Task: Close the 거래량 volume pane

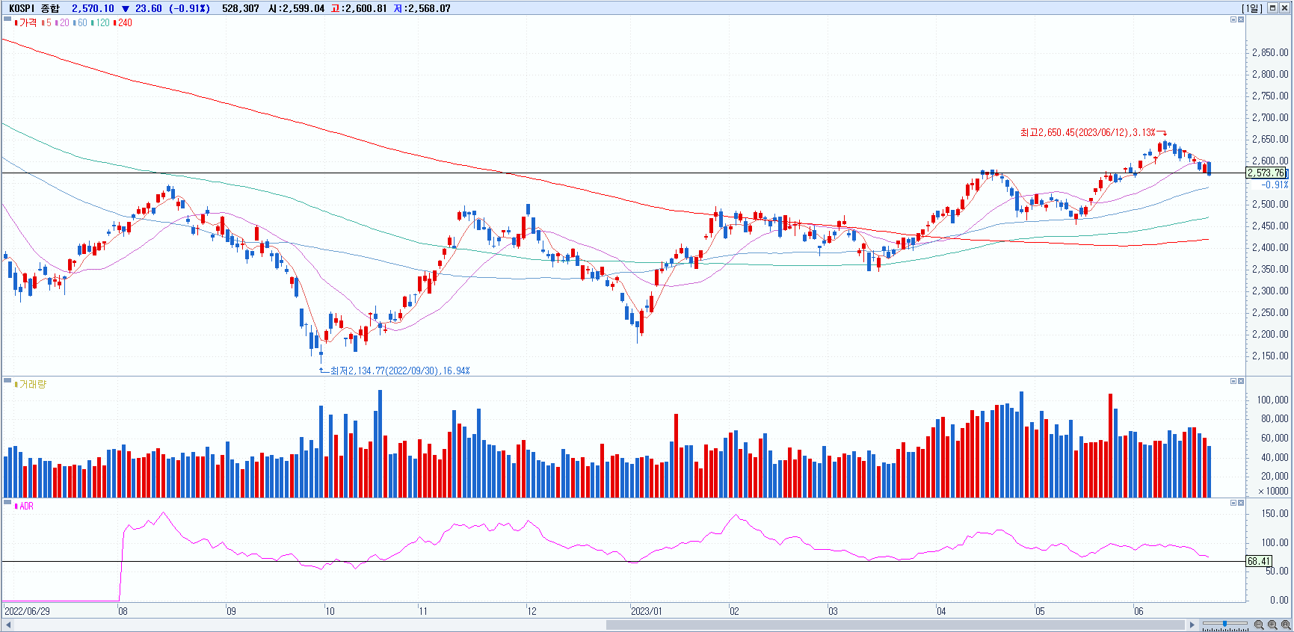Action: click(x=1241, y=381)
